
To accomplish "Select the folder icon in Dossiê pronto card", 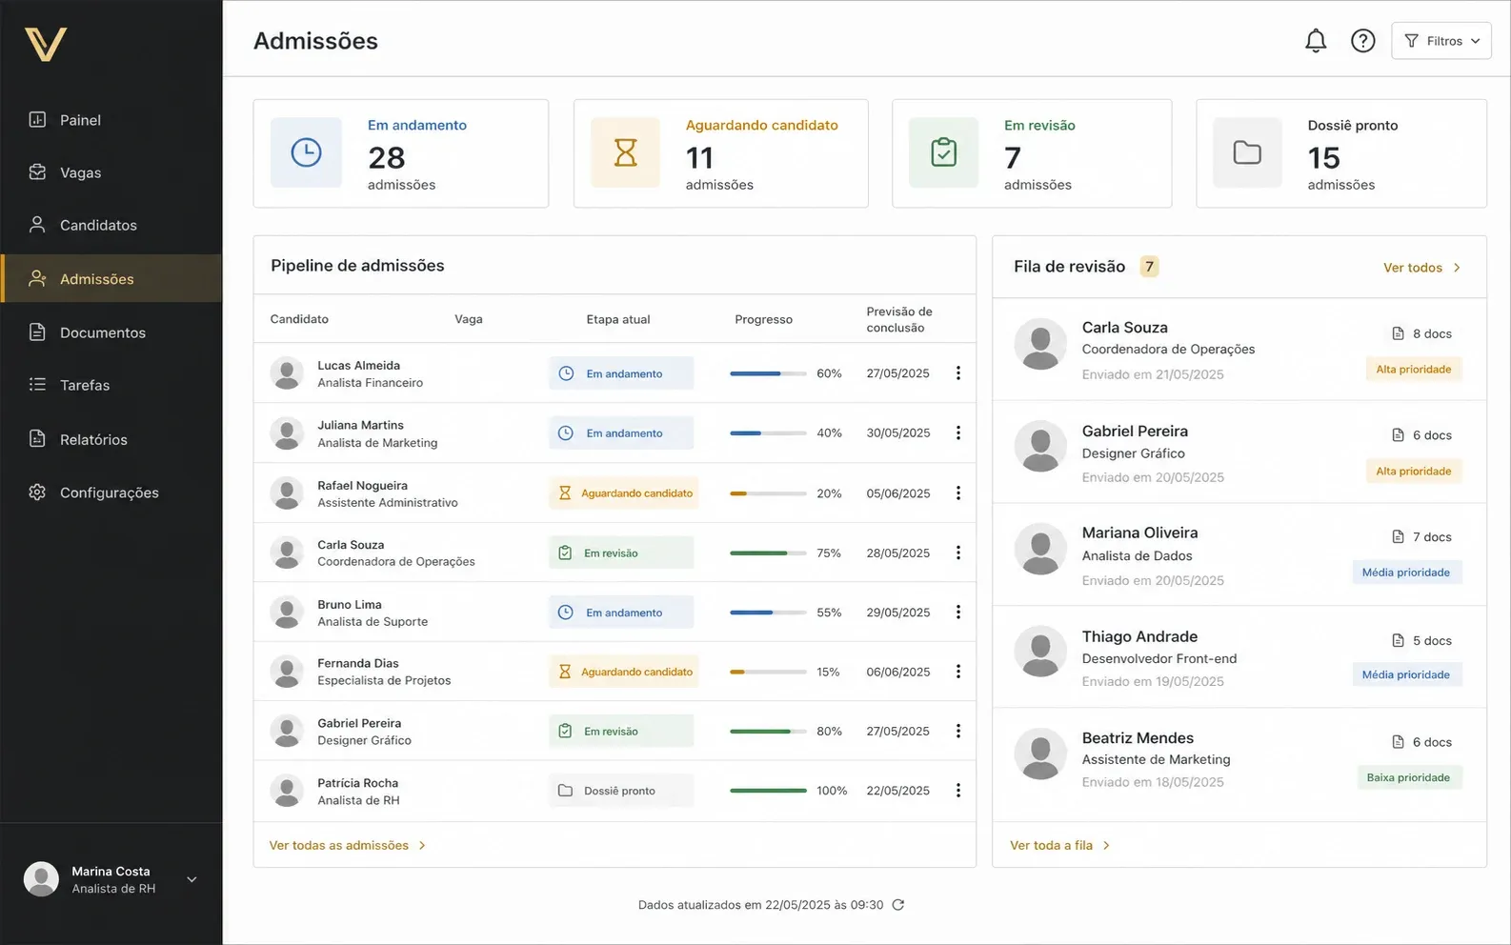I will click(1247, 152).
